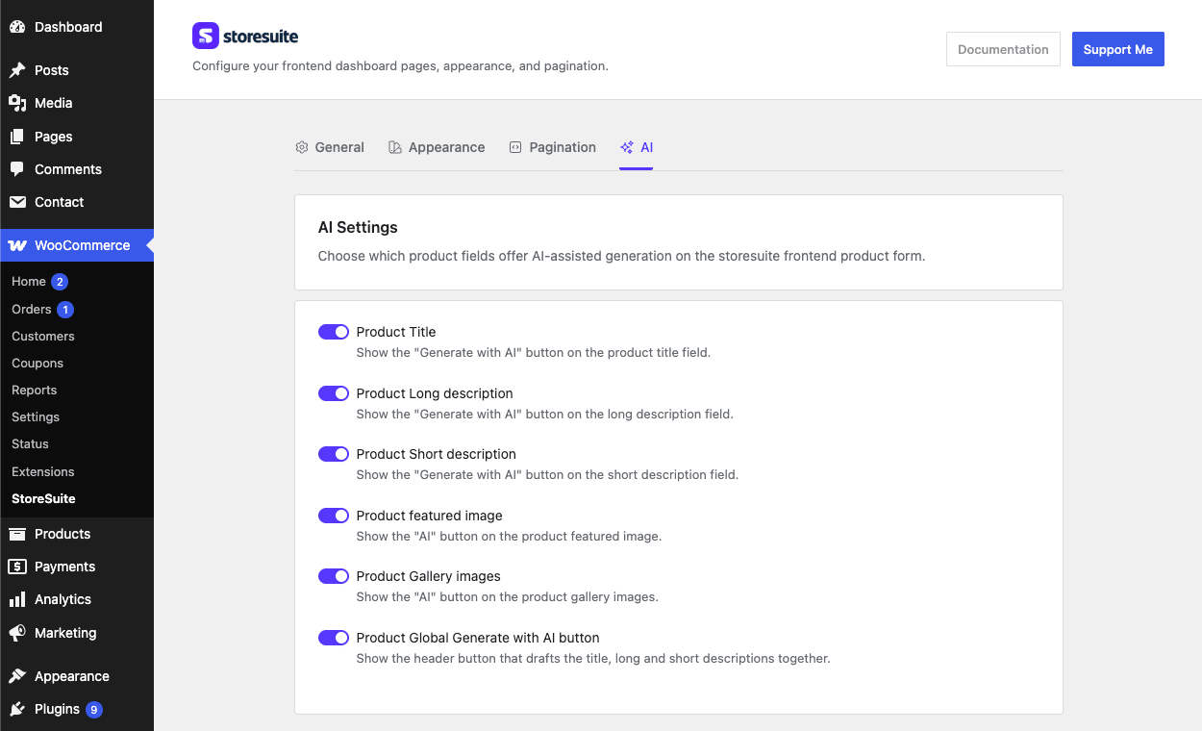This screenshot has height=731, width=1202.
Task: Open the Reports submenu link
Action: tap(35, 391)
